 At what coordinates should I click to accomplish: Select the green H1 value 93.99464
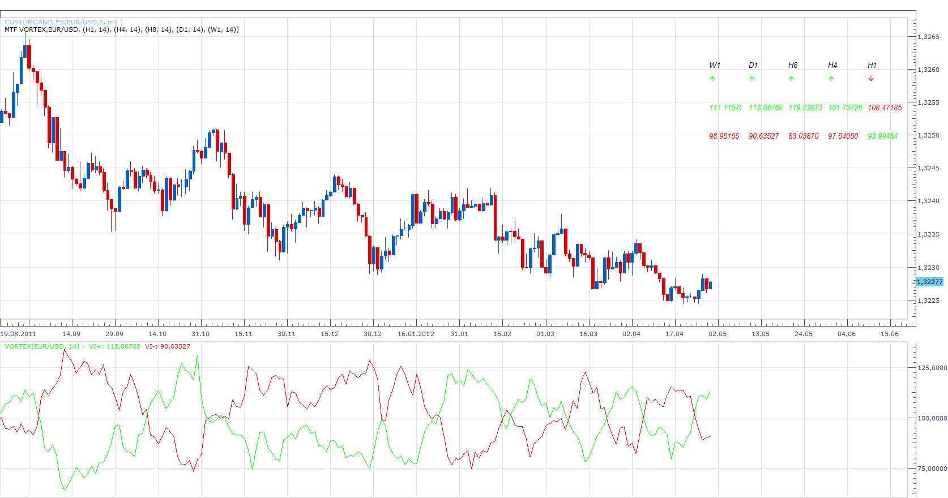pyautogui.click(x=883, y=136)
